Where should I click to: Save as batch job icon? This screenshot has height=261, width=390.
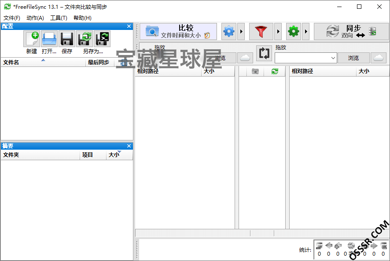102,39
